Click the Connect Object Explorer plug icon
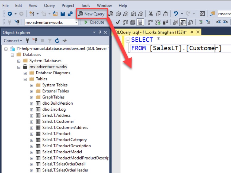231x173 pixels. click(x=27, y=40)
